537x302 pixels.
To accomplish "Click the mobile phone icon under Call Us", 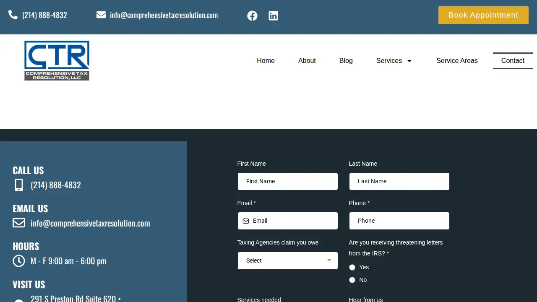I will [x=19, y=185].
